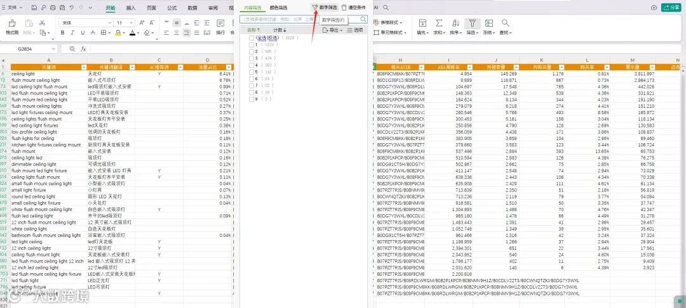
Task: Click the yellow fill color swatch
Action: (119, 33)
